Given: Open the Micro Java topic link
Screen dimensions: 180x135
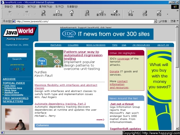Looking at the screenshot, I should click(x=10, y=90).
